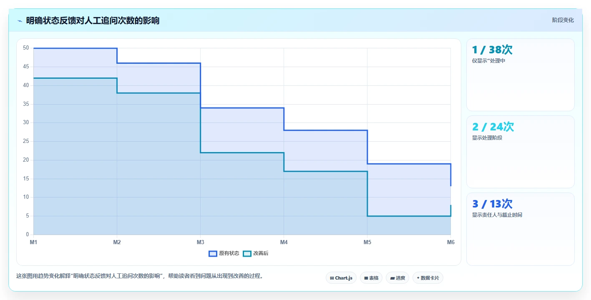This screenshot has height=300, width=591.
Task: Click the 阶段变化 label in the header
Action: (563, 20)
